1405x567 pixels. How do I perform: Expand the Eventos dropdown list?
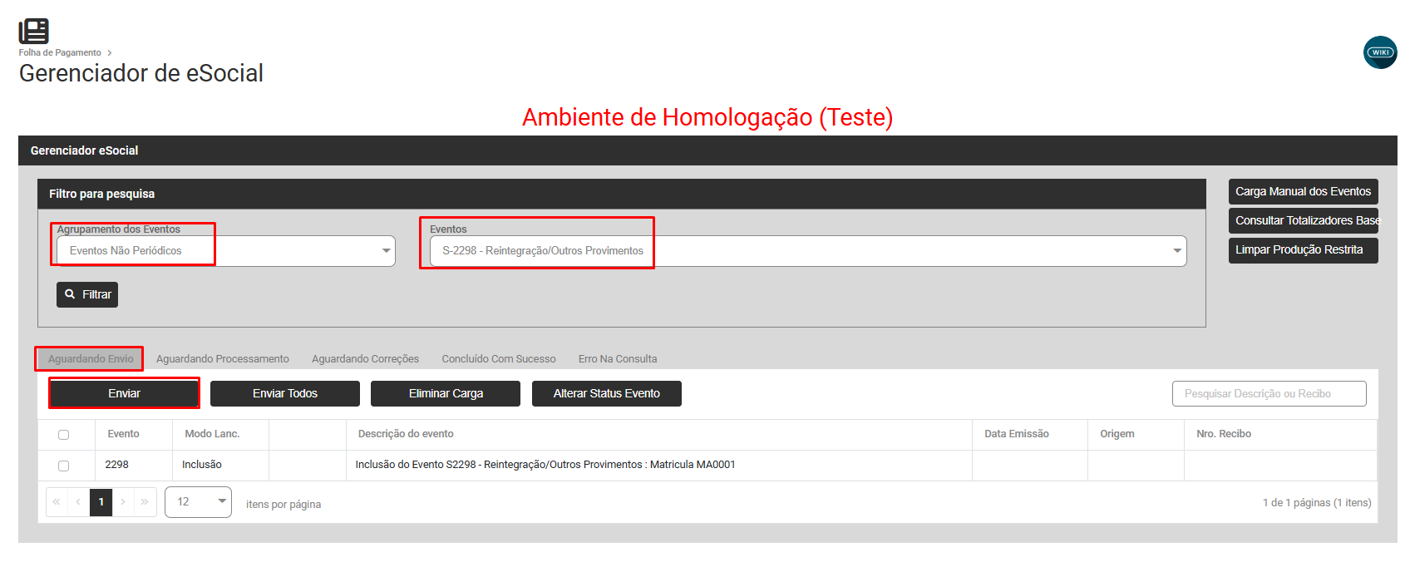click(807, 251)
